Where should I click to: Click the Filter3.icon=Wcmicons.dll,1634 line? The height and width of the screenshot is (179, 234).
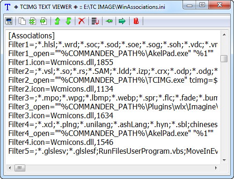(61, 116)
